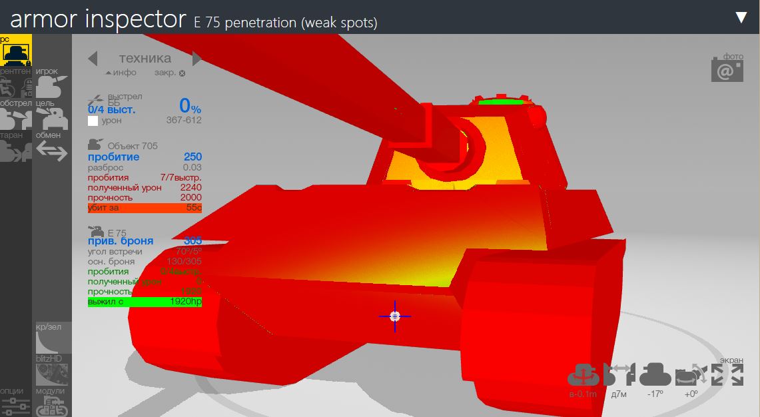Image resolution: width=760 pixels, height=417 pixels.
Task: Click the осн. броня base armor row
Action: click(x=145, y=261)
